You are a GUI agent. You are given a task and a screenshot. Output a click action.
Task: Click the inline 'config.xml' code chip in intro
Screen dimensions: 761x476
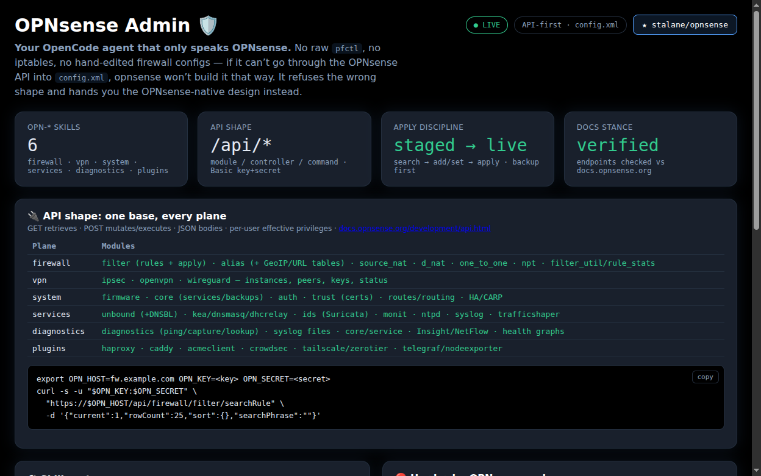(x=82, y=78)
